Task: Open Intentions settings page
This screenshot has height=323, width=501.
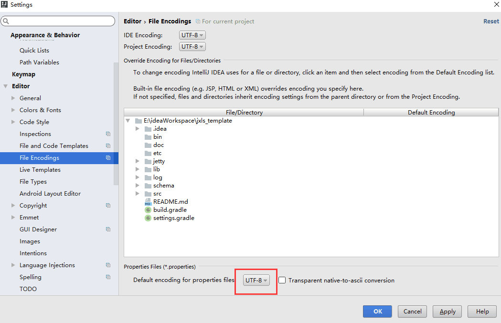Action: (33, 253)
